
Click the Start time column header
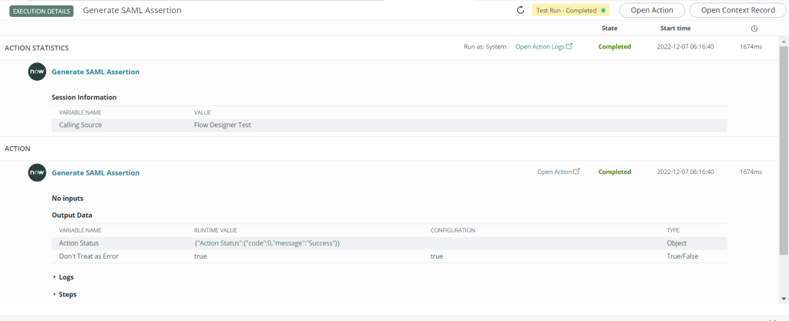pyautogui.click(x=675, y=28)
